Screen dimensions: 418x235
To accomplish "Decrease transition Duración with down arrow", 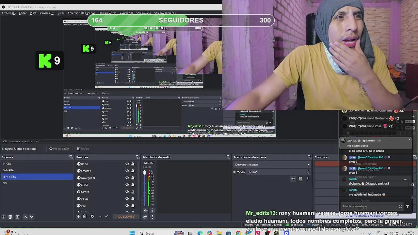I will (308, 173).
